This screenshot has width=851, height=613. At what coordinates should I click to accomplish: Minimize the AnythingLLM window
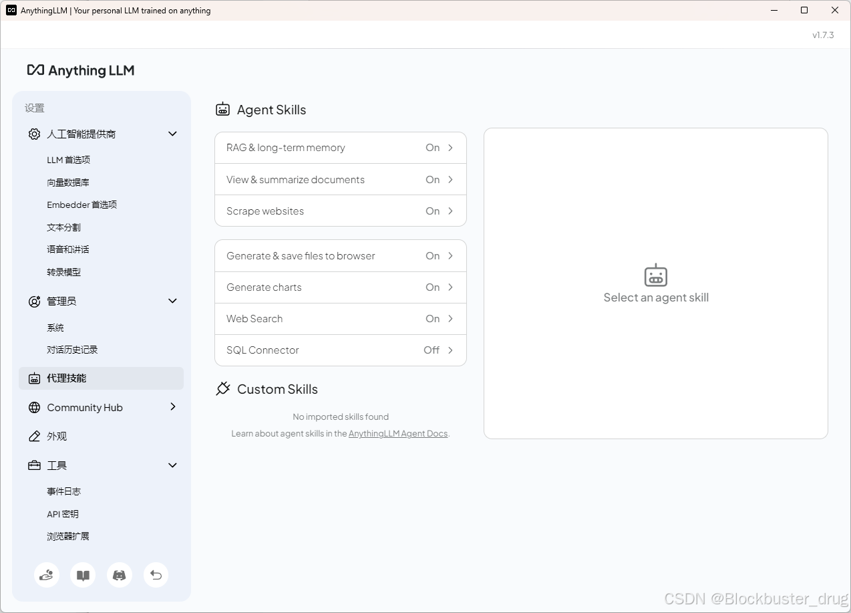(x=774, y=10)
